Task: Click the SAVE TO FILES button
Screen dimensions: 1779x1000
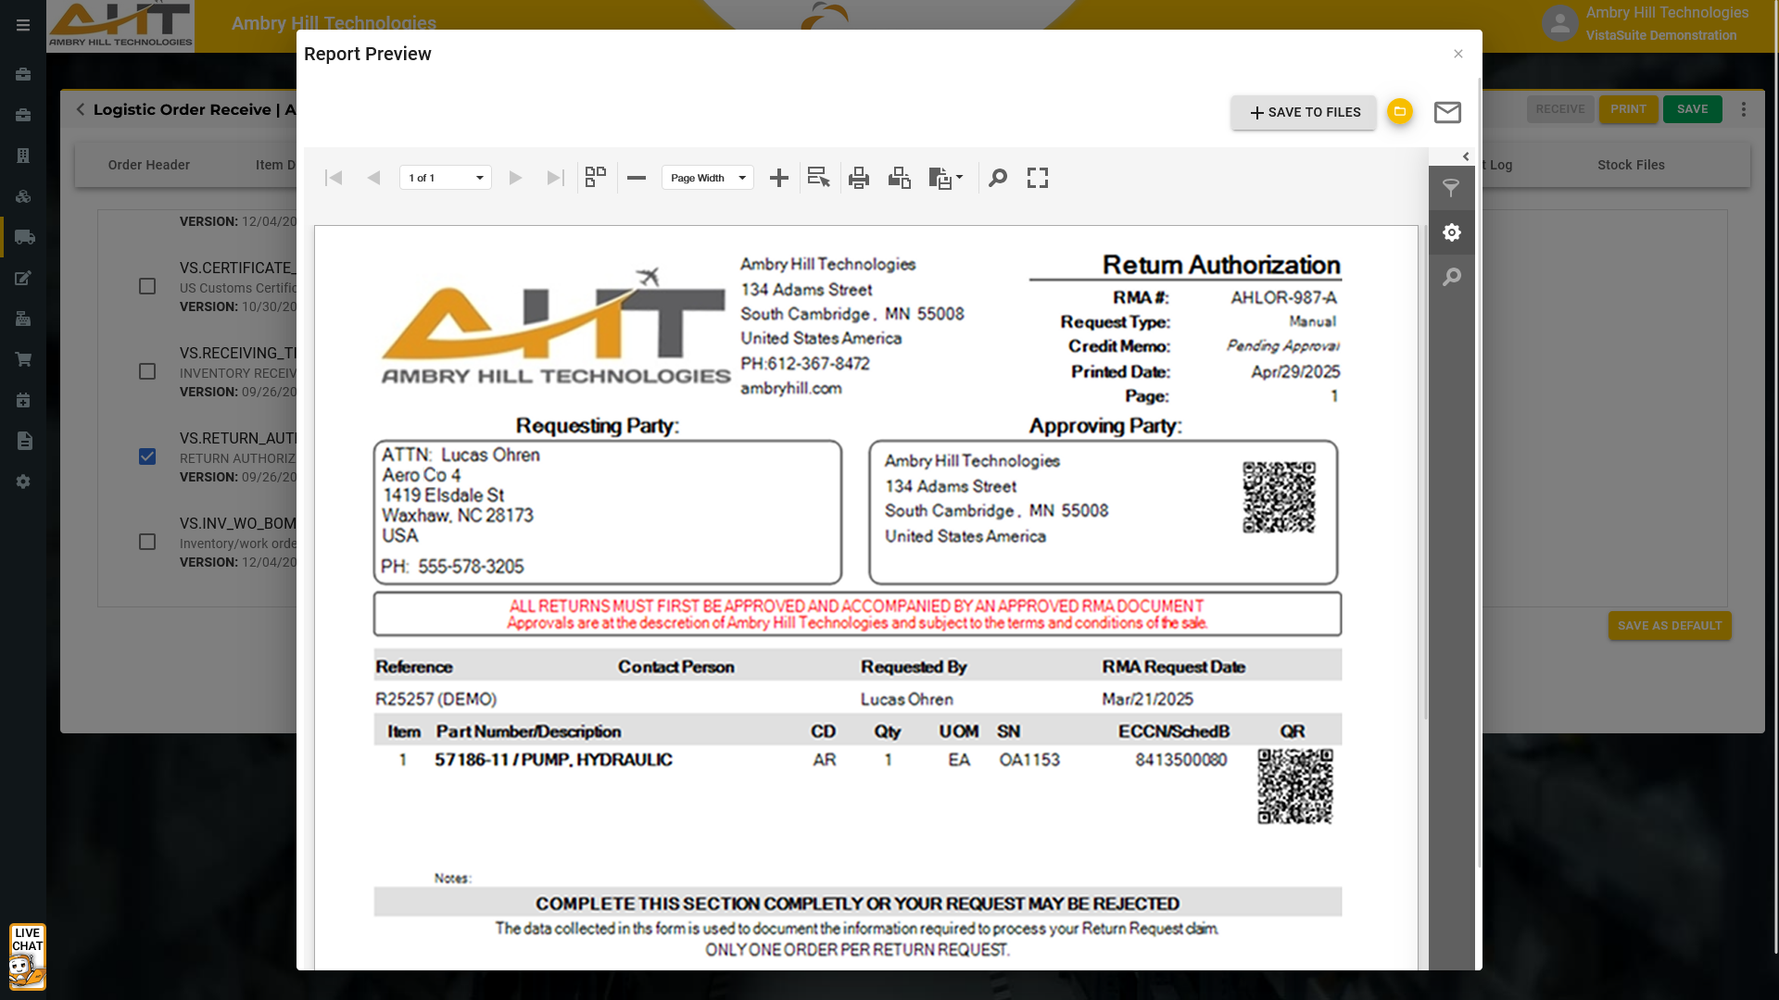Action: 1304,112
